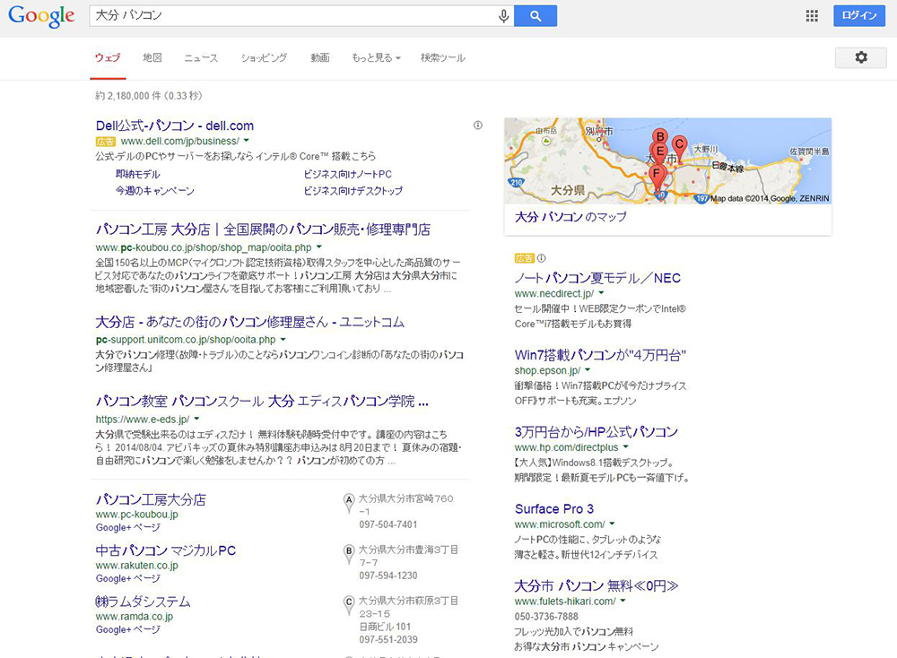
Task: Click phone number 097-504-7401
Action: point(388,524)
